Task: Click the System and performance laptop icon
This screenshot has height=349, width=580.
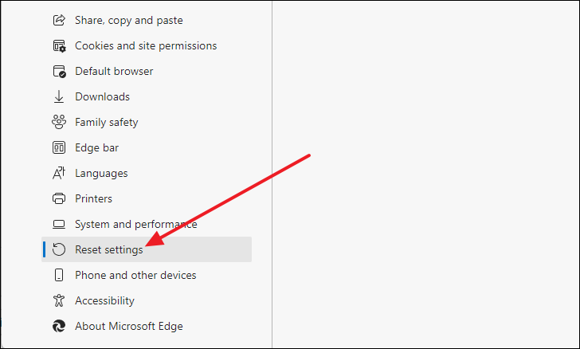Action: (x=58, y=224)
